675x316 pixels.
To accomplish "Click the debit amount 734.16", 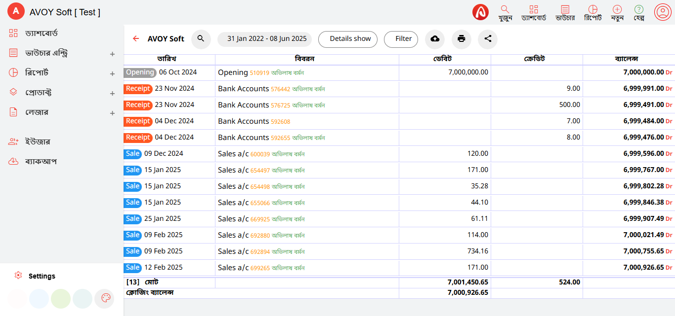I will point(478,251).
